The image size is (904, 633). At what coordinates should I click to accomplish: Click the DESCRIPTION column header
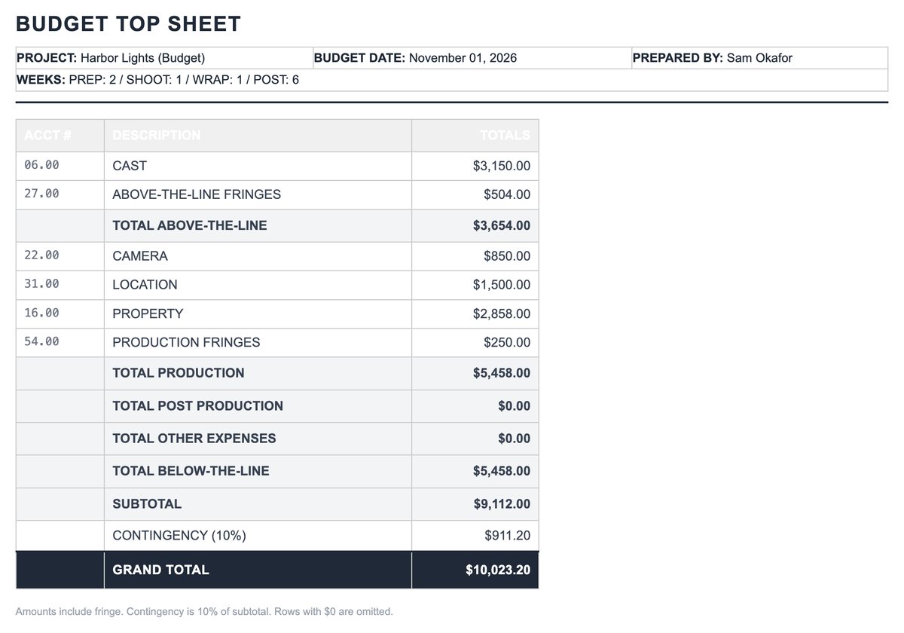(x=258, y=136)
